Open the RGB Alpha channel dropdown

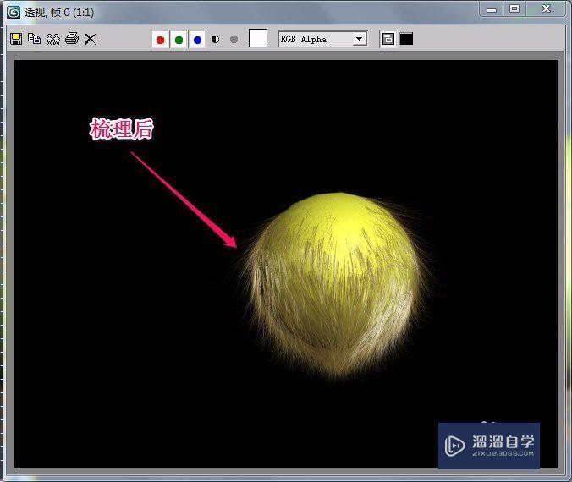pyautogui.click(x=322, y=39)
